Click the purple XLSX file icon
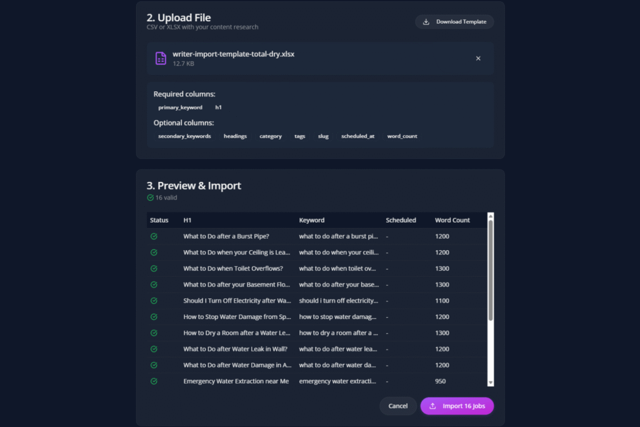The height and width of the screenshot is (427, 640). [161, 58]
